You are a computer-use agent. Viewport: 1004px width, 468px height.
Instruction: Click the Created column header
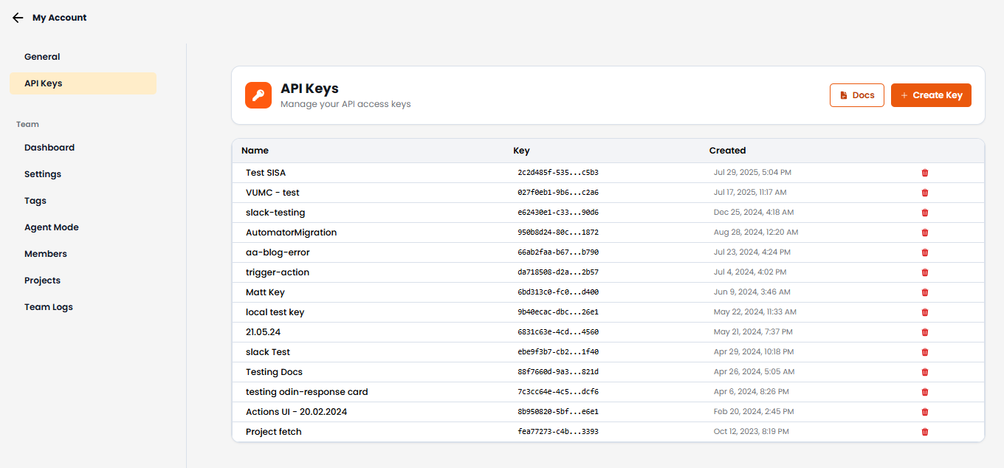point(727,150)
